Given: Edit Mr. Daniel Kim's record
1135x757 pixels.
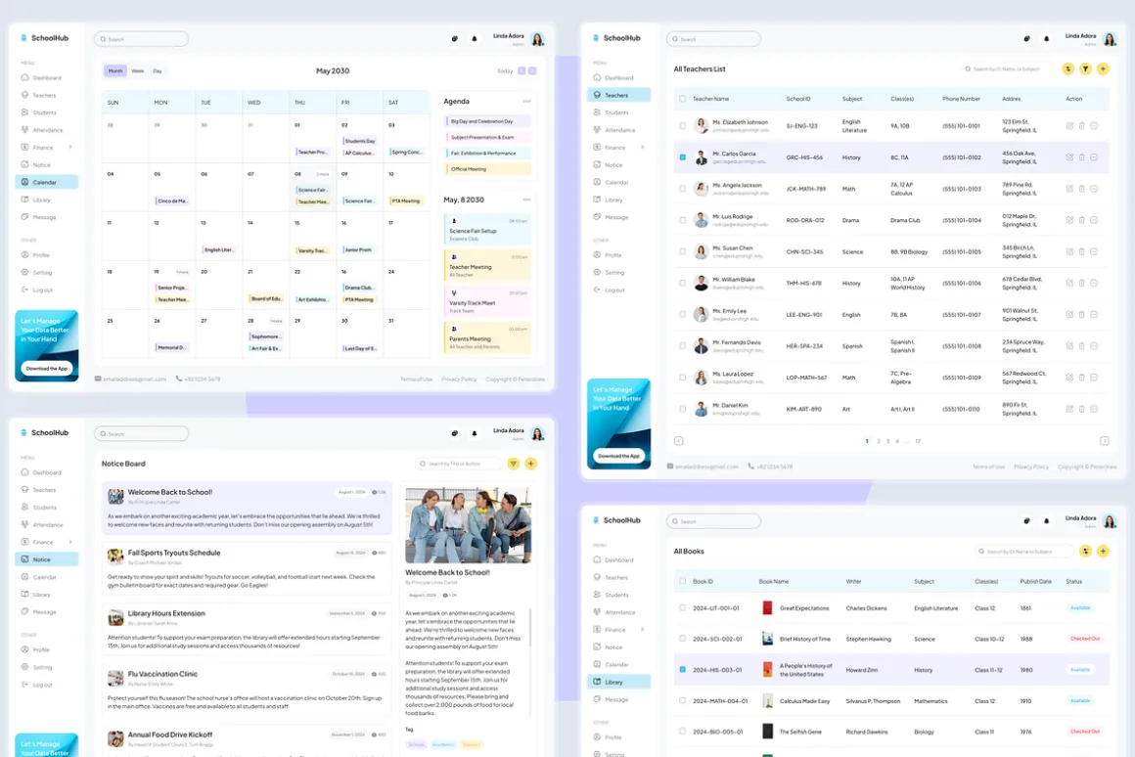Looking at the screenshot, I should point(1069,409).
